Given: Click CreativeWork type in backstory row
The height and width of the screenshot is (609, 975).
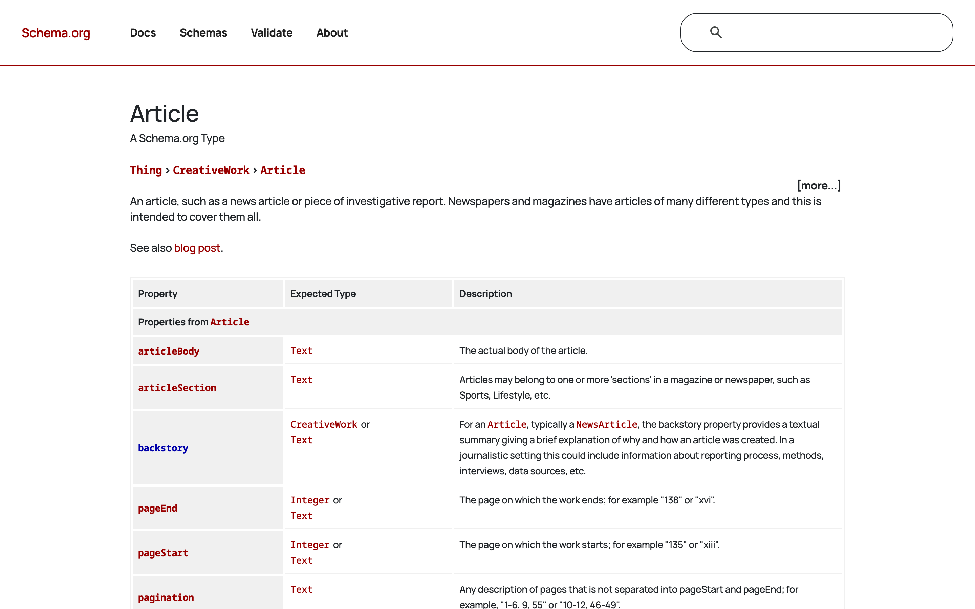Looking at the screenshot, I should [324, 424].
